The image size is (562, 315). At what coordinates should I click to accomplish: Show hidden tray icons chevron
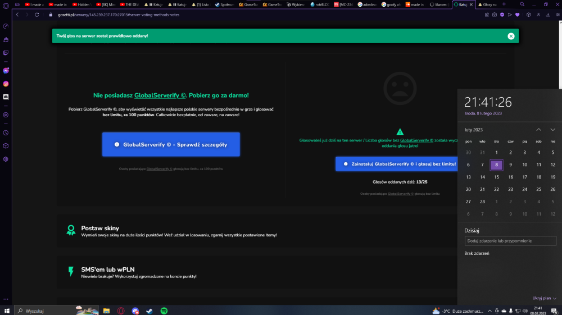[490, 311]
